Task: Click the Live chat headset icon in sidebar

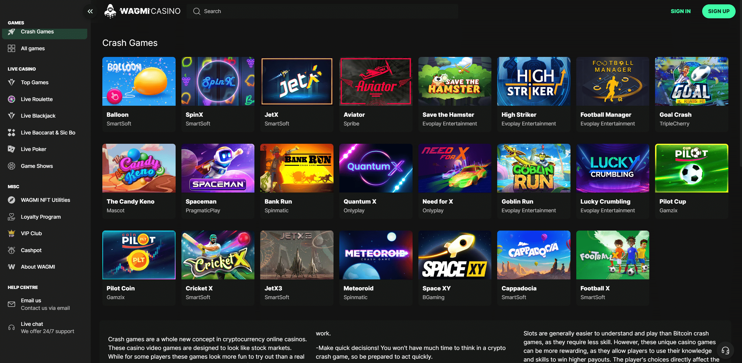Action: [x=11, y=328]
